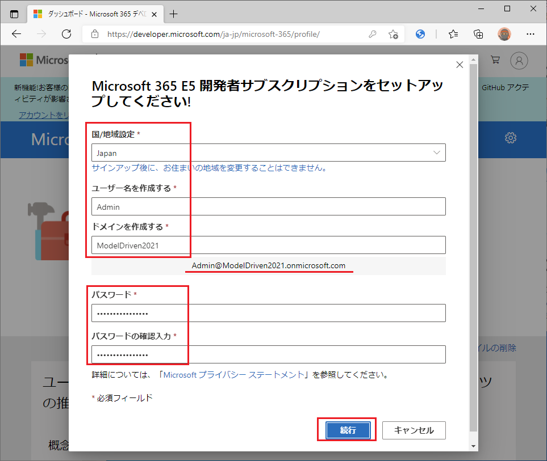The height and width of the screenshot is (461, 547).
Task: Click the blue globe extension icon
Action: (x=420, y=34)
